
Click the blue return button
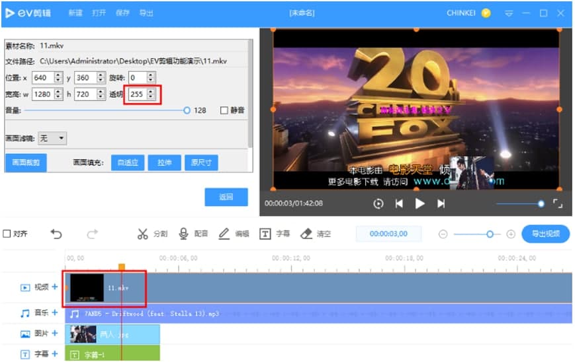(226, 197)
